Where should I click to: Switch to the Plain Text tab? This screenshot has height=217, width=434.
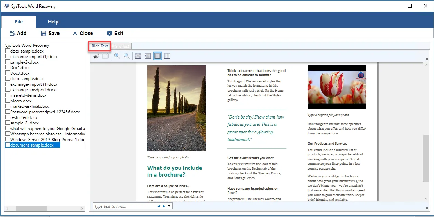point(121,46)
